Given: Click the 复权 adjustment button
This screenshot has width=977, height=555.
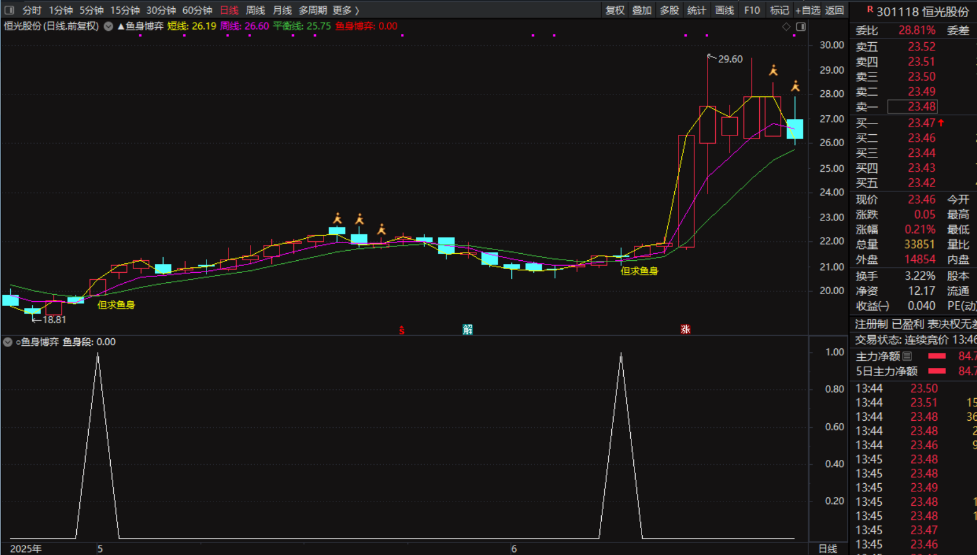Looking at the screenshot, I should tap(614, 10).
